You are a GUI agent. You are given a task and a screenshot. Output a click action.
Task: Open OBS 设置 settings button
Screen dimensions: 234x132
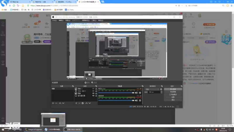(x=173, y=97)
